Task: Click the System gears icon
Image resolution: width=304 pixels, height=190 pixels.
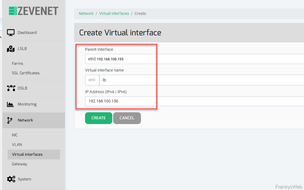Action: tap(11, 179)
